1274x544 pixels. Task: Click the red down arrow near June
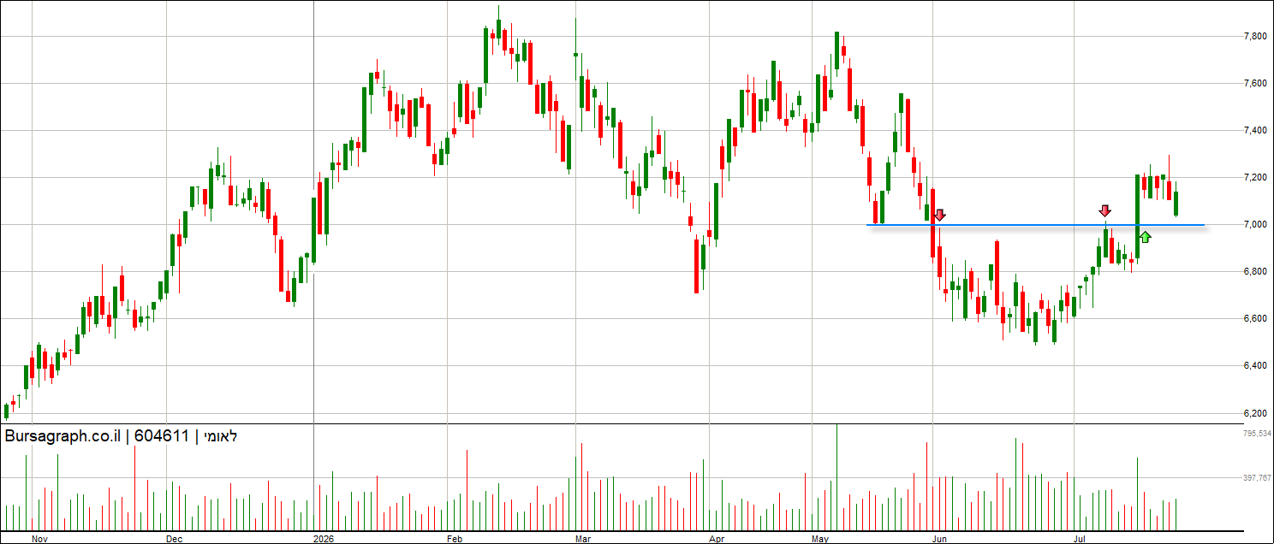point(939,215)
